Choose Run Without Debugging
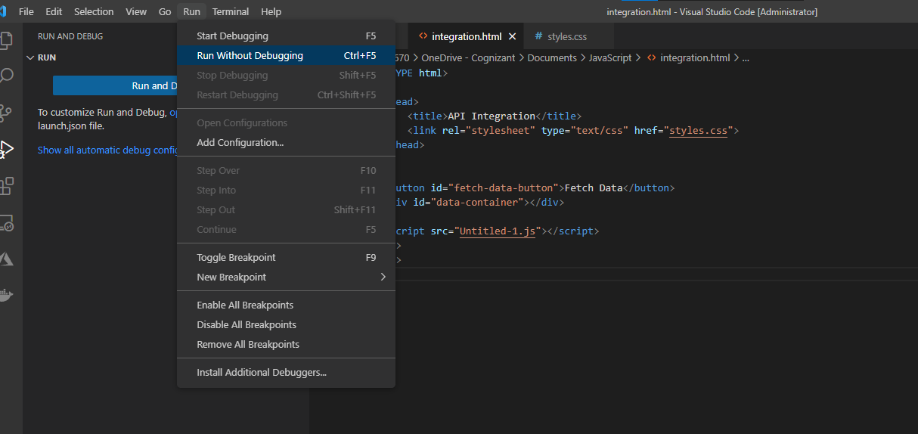This screenshot has width=918, height=434. (286, 55)
